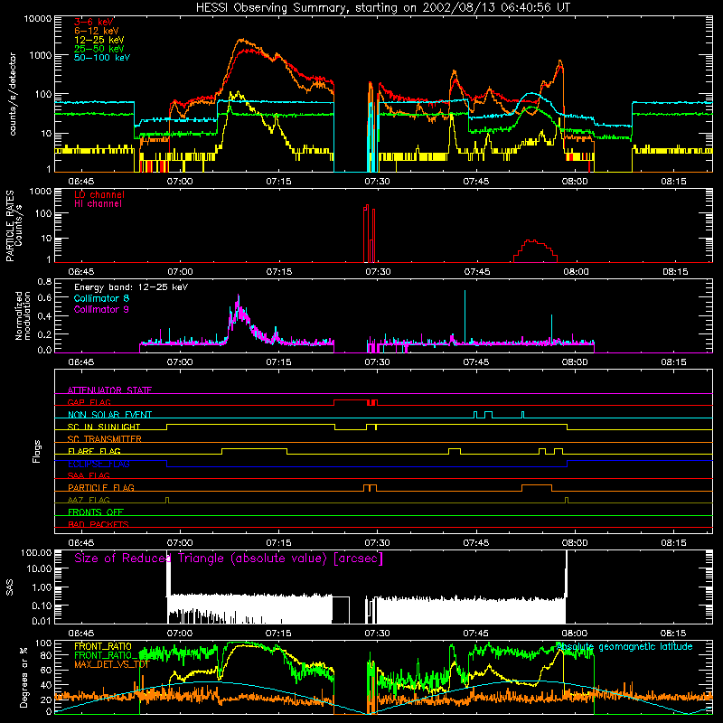Click the 0.4 tick on the modulation axis

44,316
